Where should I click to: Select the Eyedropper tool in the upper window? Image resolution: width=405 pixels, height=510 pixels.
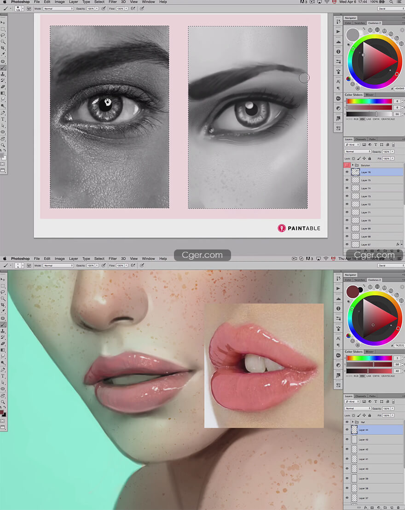click(3, 54)
